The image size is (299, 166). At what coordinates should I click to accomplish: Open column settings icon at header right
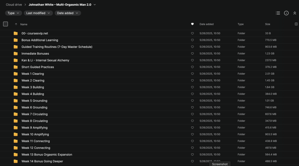(296, 24)
